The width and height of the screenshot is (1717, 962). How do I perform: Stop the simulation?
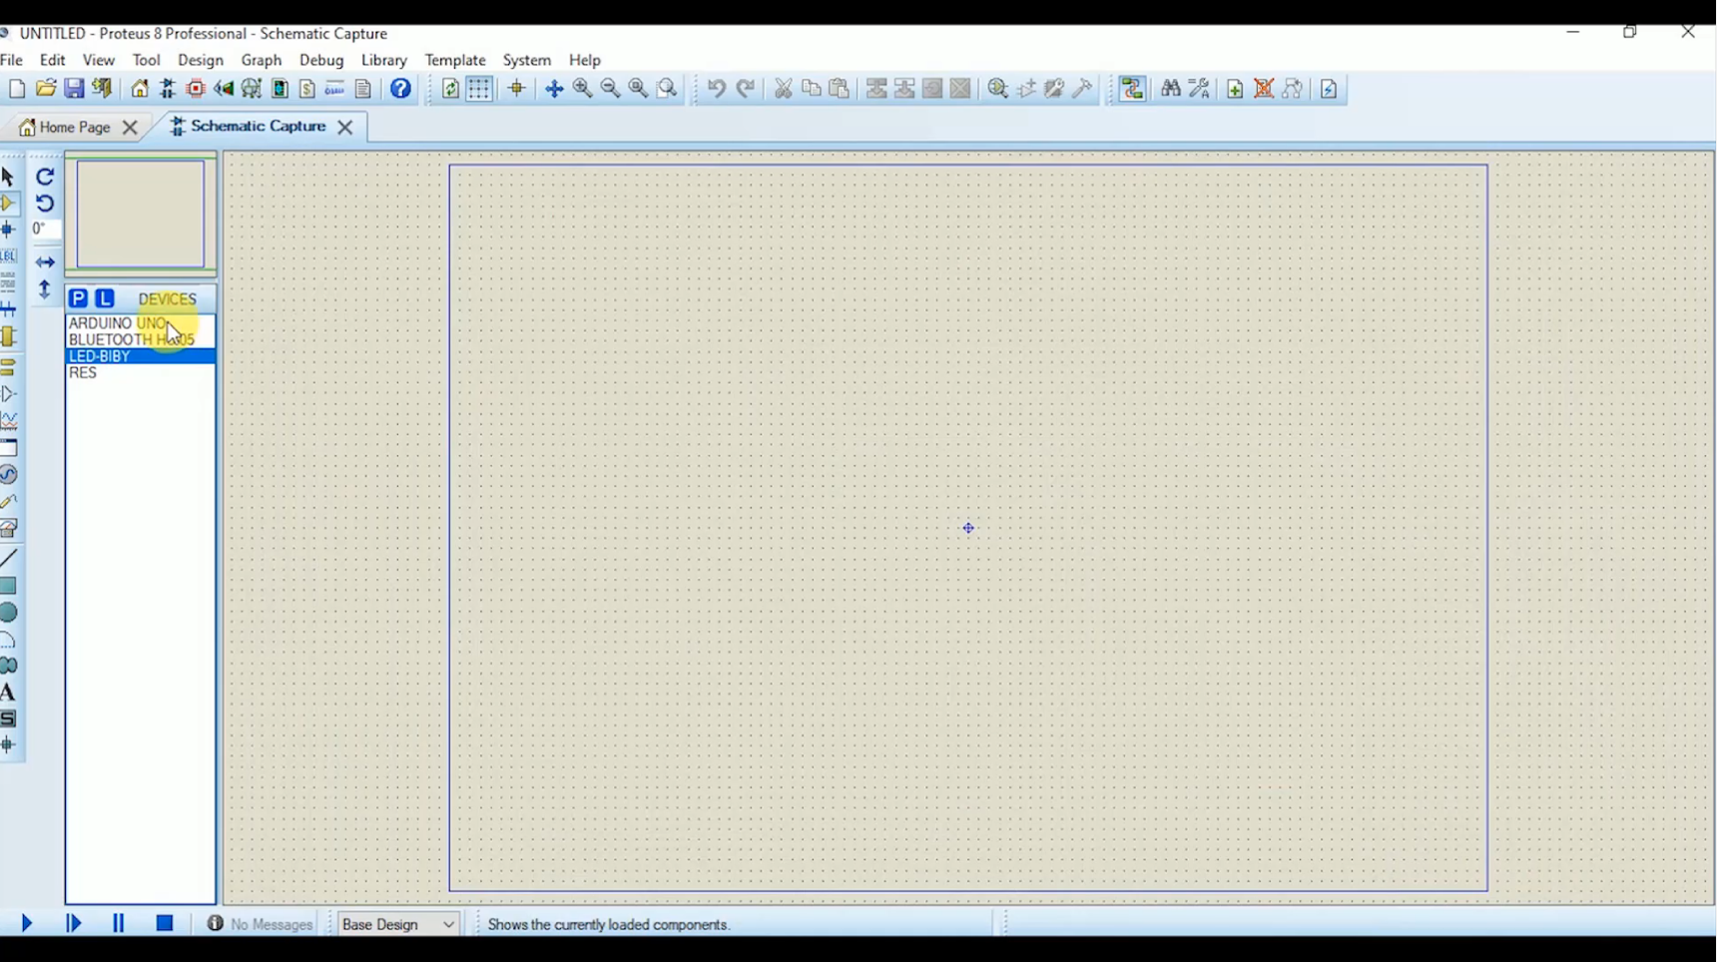coord(166,924)
